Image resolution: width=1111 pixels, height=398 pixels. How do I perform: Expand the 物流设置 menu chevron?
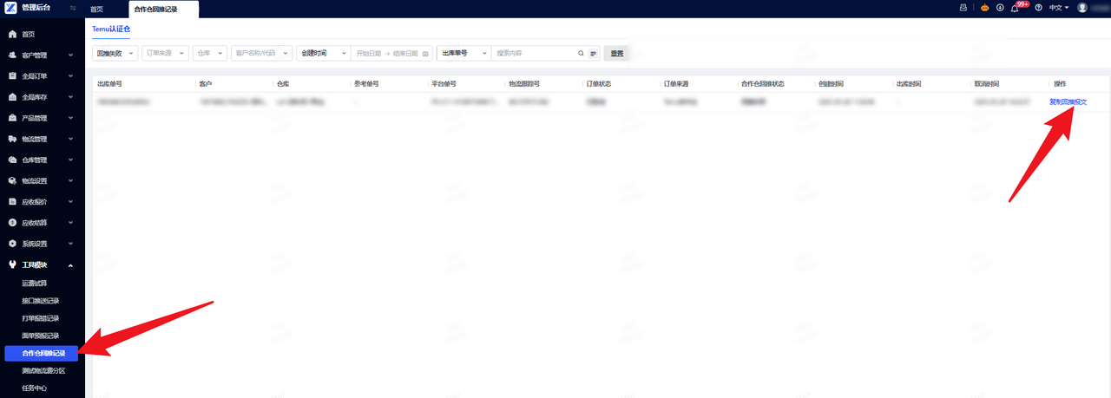pyautogui.click(x=71, y=181)
